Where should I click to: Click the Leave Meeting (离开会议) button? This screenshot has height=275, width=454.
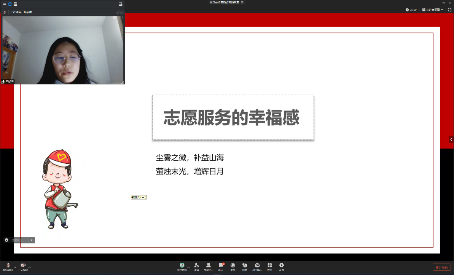point(441,267)
